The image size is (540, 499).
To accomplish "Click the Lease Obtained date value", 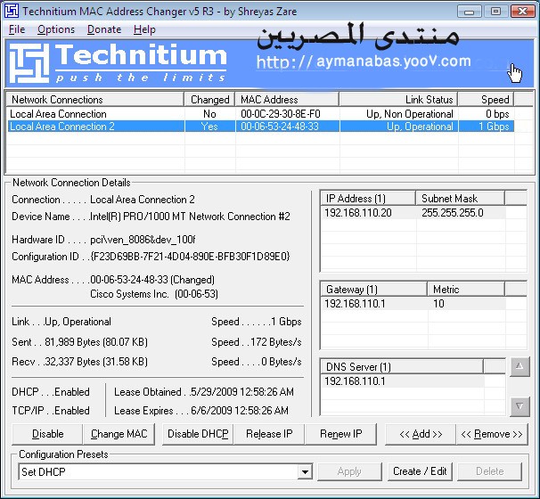I will pyautogui.click(x=242, y=392).
